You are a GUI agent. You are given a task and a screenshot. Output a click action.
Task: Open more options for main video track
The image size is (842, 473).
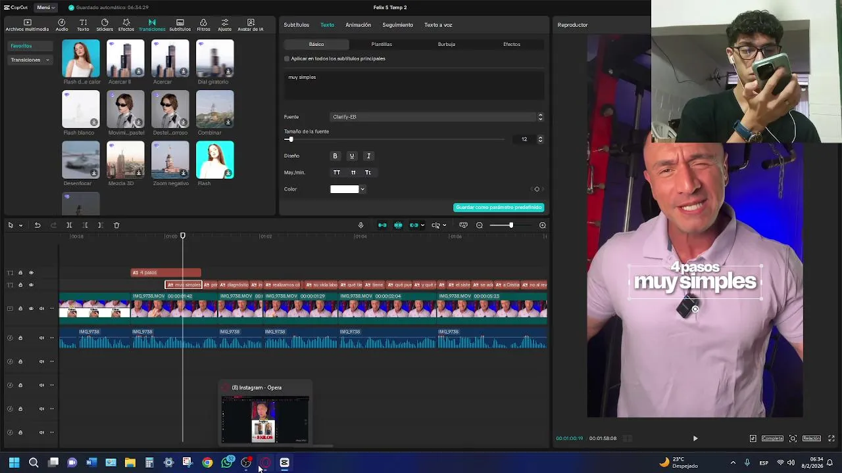click(x=52, y=308)
